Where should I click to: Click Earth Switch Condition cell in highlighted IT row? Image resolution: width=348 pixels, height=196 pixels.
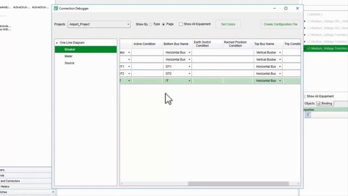pyautogui.click(x=208, y=81)
